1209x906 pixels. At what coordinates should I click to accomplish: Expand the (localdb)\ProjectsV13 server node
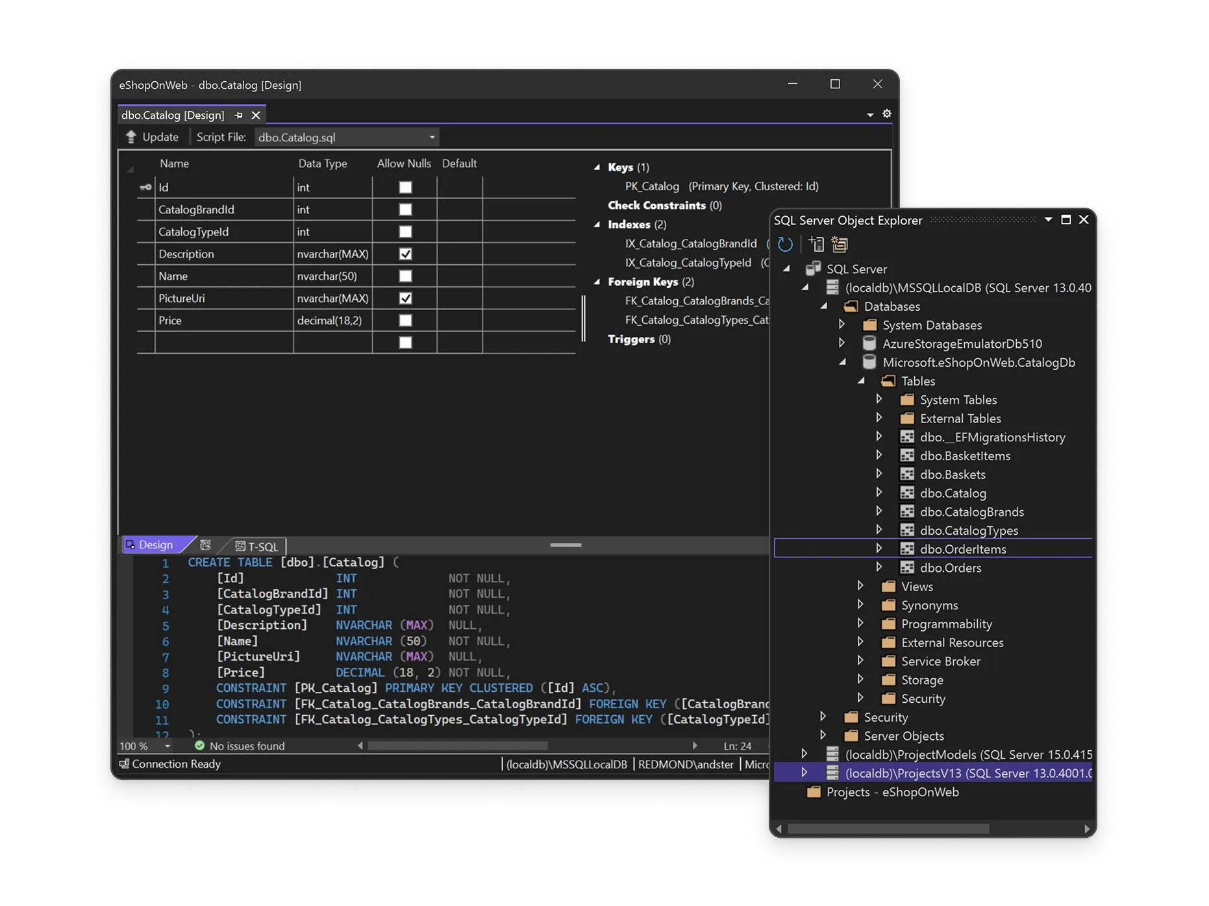[x=804, y=772]
